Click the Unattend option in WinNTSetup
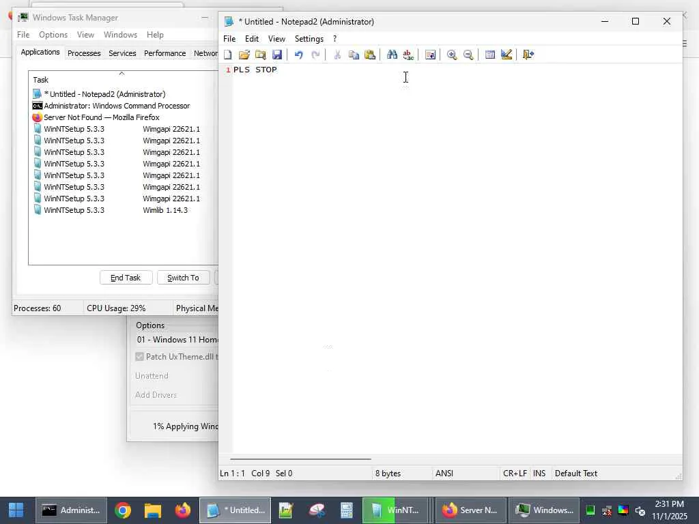Viewport: 699px width, 524px height. pos(152,376)
